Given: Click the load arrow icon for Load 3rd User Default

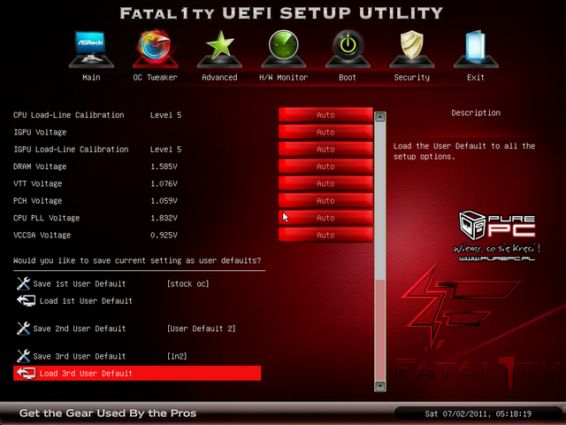Looking at the screenshot, I should coord(26,373).
